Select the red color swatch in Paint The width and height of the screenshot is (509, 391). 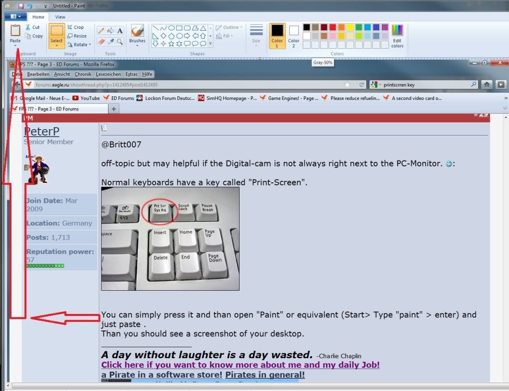[x=332, y=27]
